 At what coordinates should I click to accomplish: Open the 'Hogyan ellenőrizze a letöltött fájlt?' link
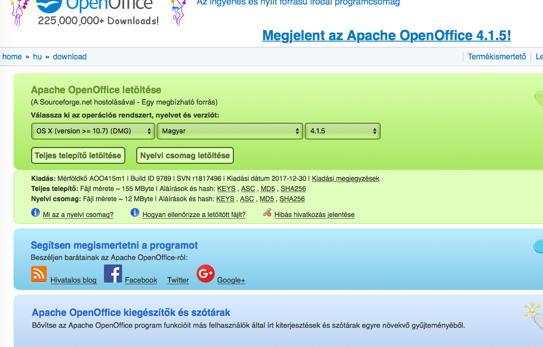[x=194, y=215]
